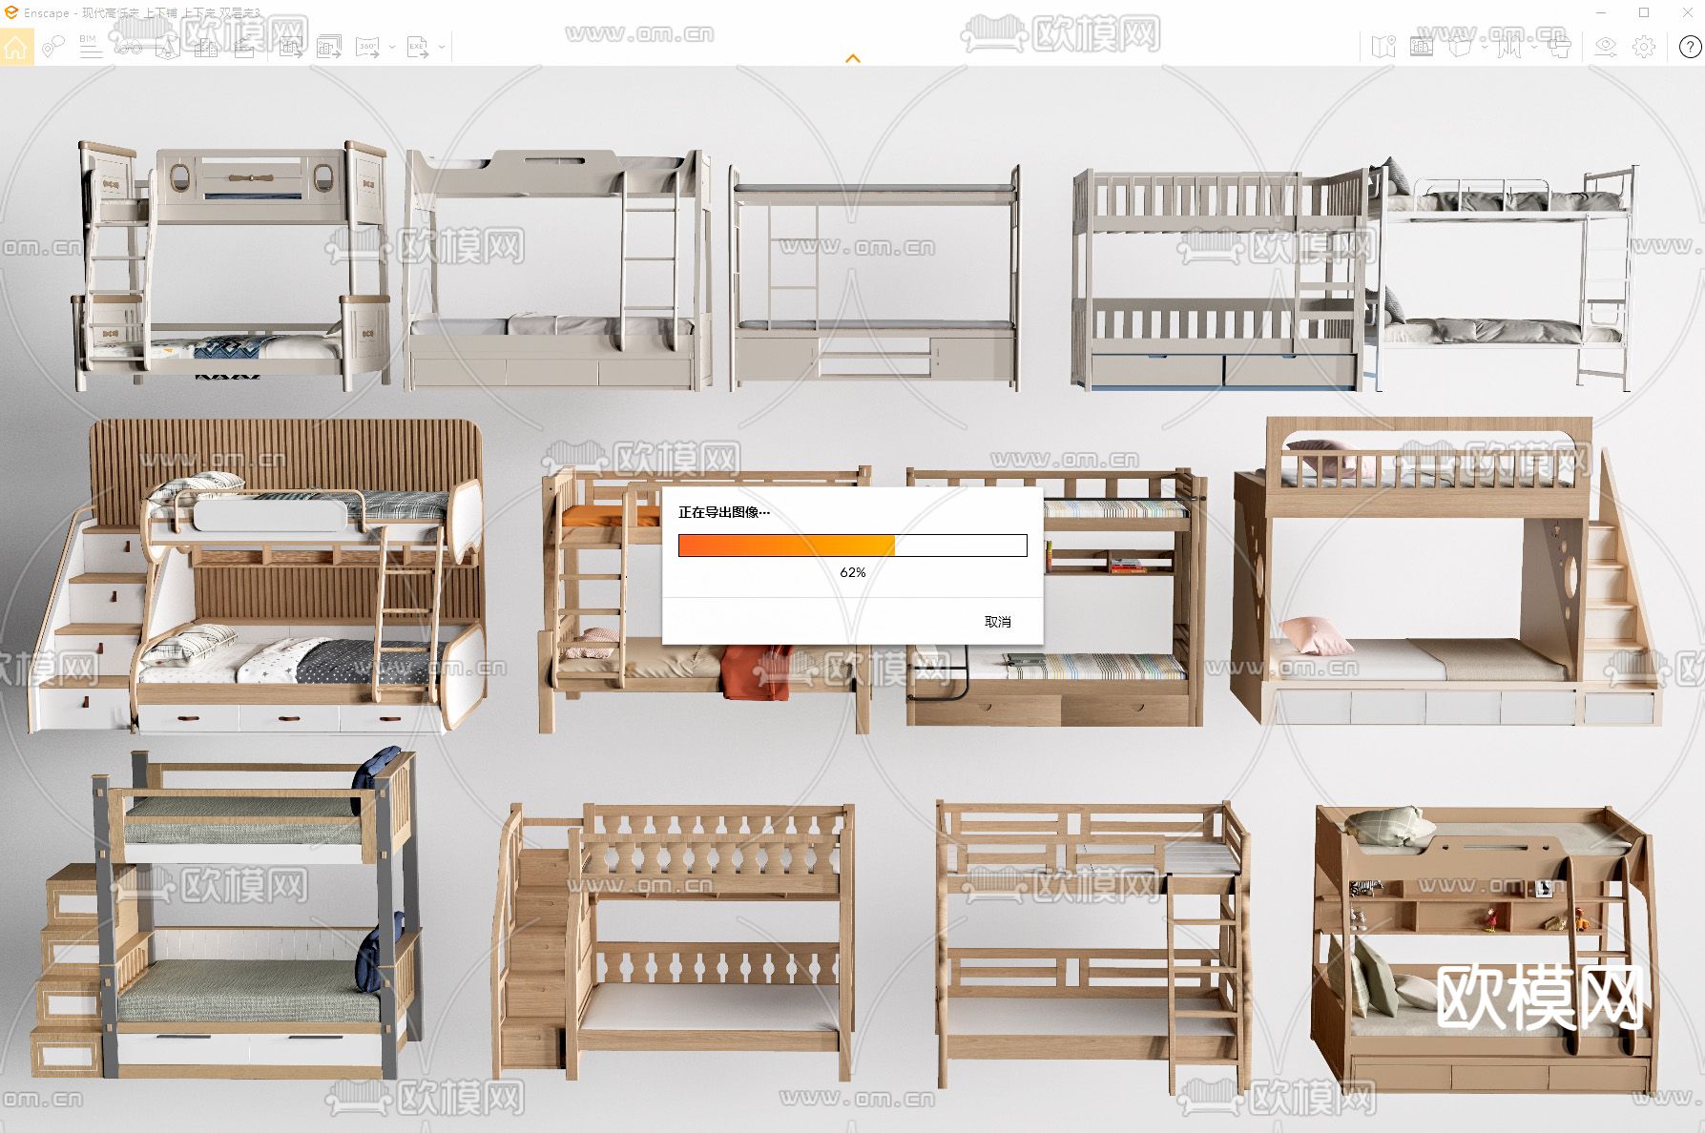The width and height of the screenshot is (1705, 1133).
Task: Click the binoculars view icon
Action: pos(129,47)
